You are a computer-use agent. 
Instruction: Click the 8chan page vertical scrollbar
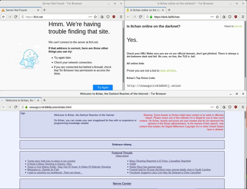245,115
